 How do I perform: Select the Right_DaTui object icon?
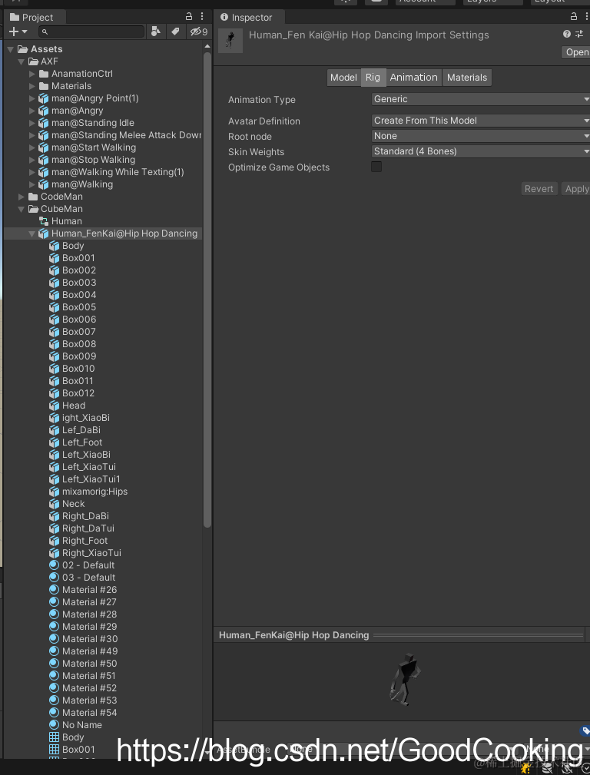pos(55,528)
